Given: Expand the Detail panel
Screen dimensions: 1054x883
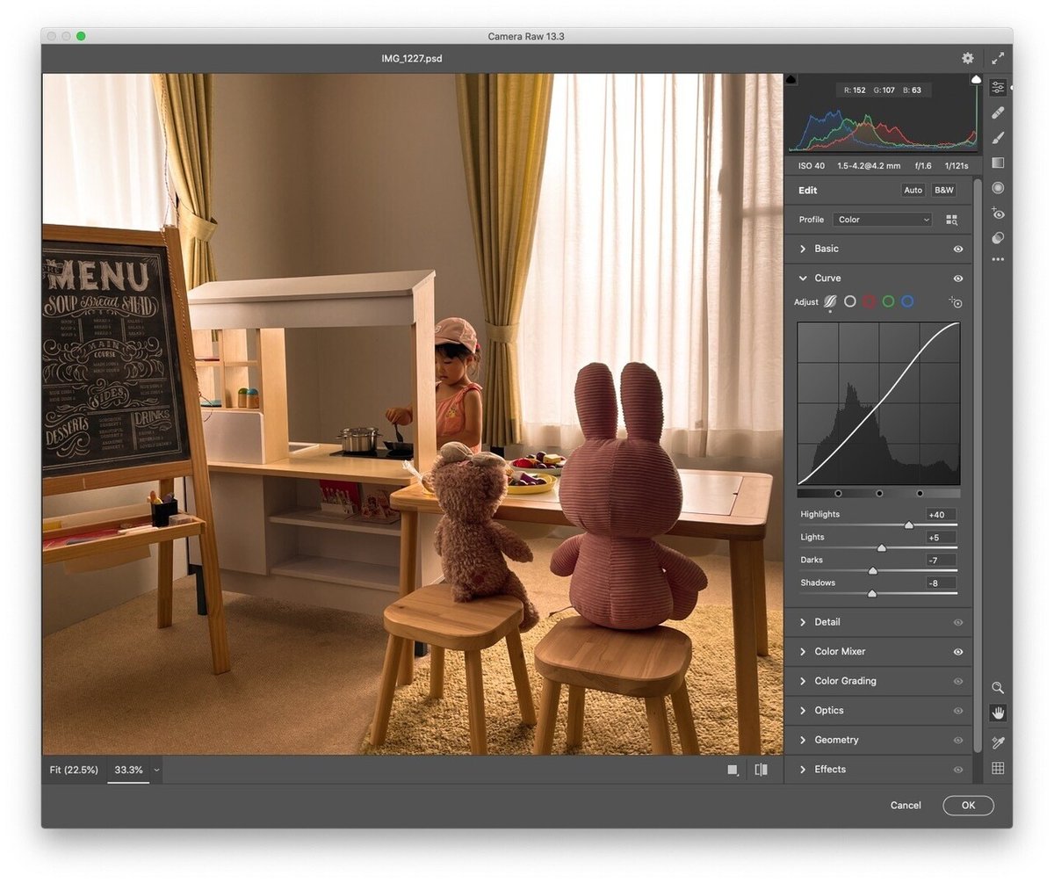Looking at the screenshot, I should pos(802,622).
